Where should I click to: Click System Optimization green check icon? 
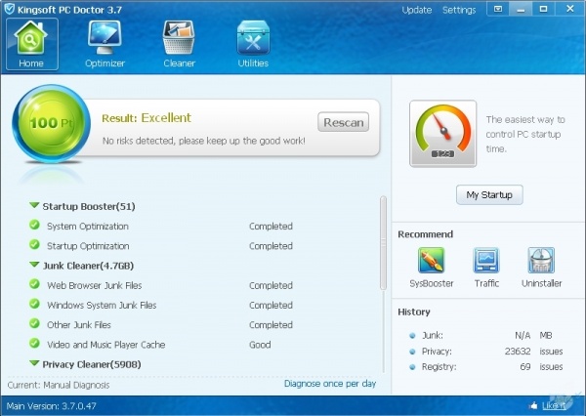pyautogui.click(x=35, y=225)
